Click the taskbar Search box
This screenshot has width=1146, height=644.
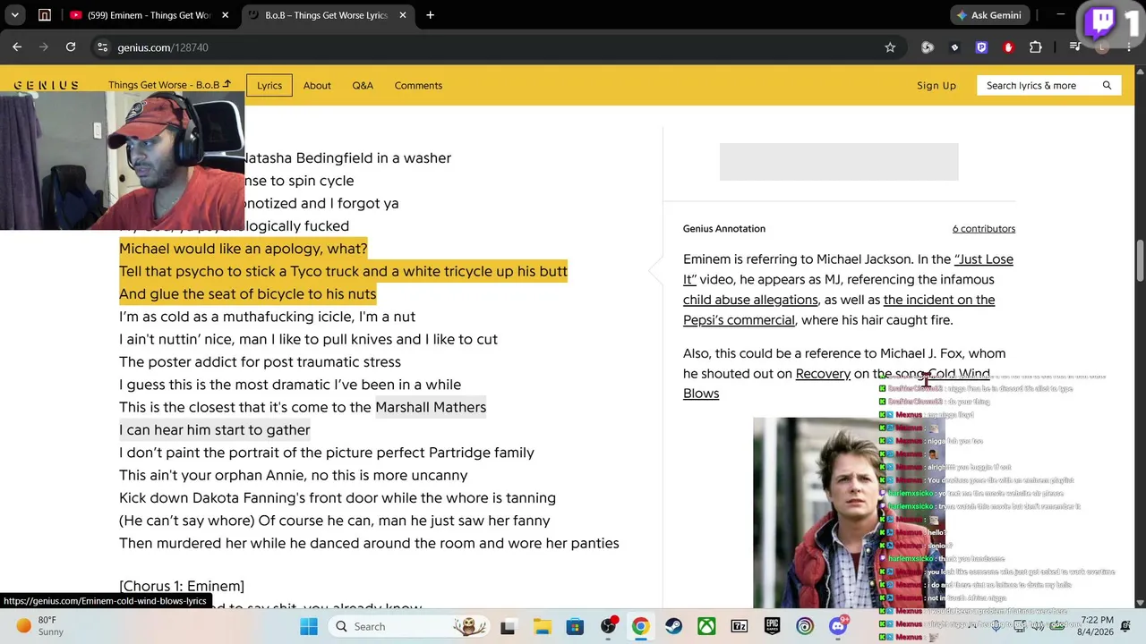(x=407, y=626)
